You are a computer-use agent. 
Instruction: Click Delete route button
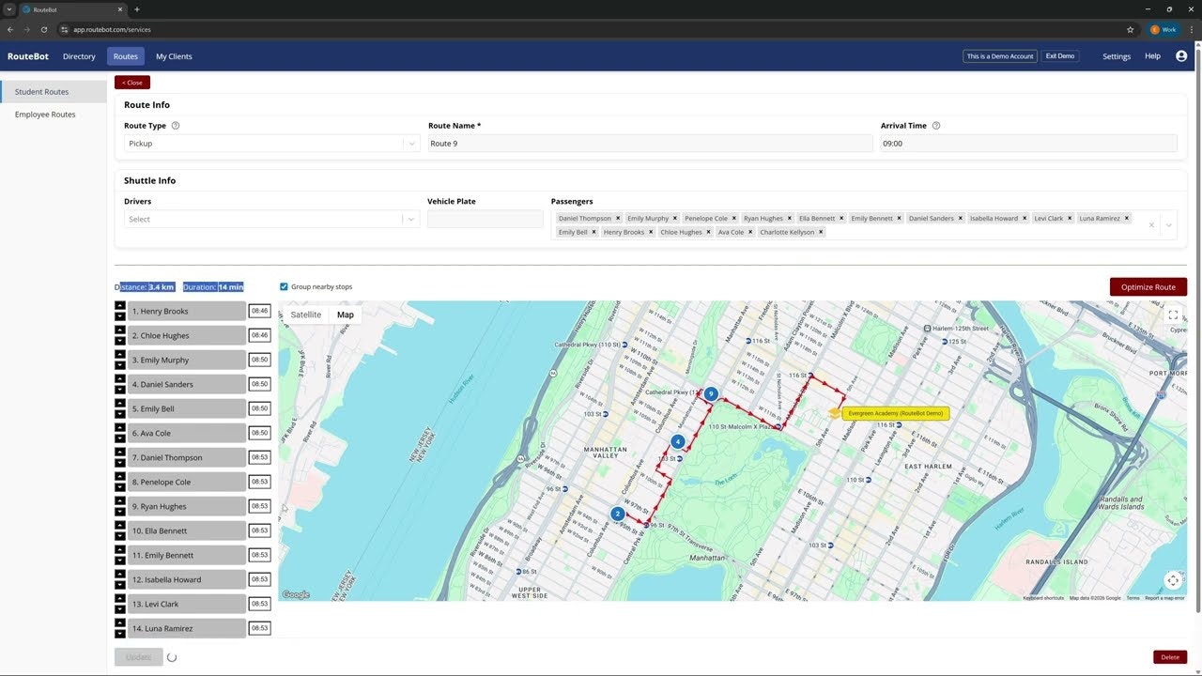click(x=1170, y=657)
